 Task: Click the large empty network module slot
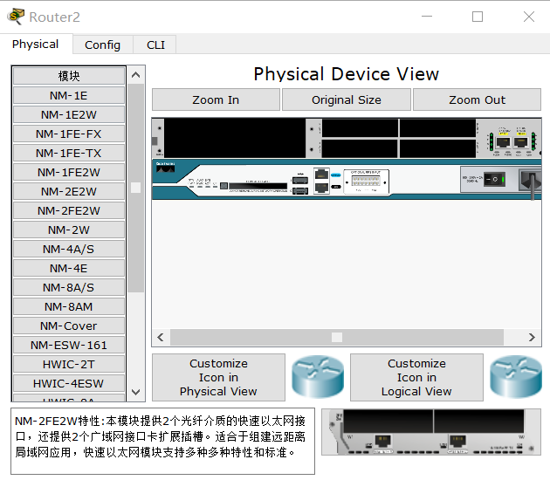pyautogui.click(x=235, y=138)
